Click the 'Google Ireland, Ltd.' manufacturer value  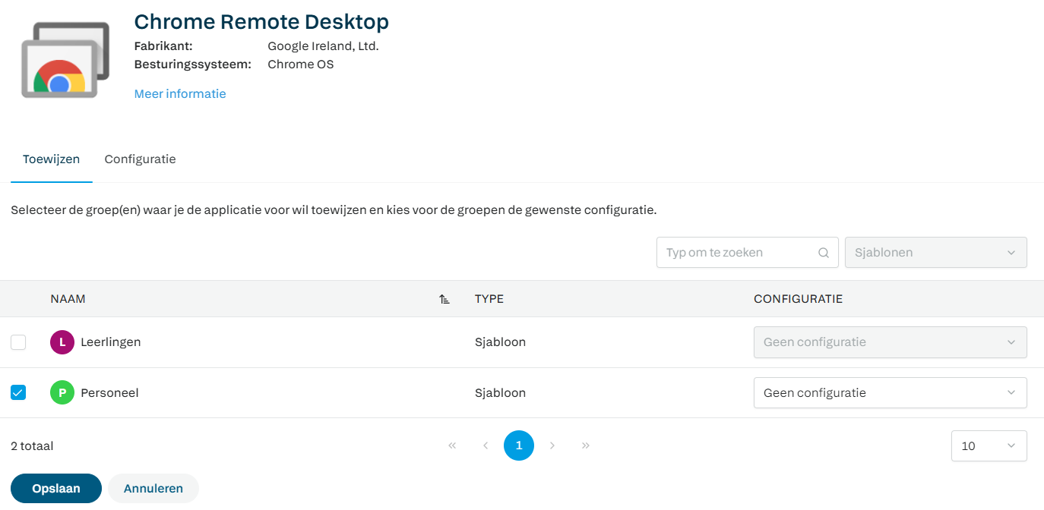click(x=324, y=46)
